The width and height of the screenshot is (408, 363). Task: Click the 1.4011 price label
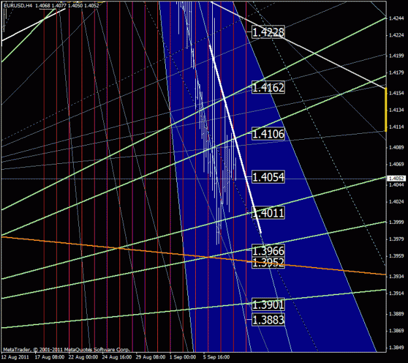[x=268, y=213]
